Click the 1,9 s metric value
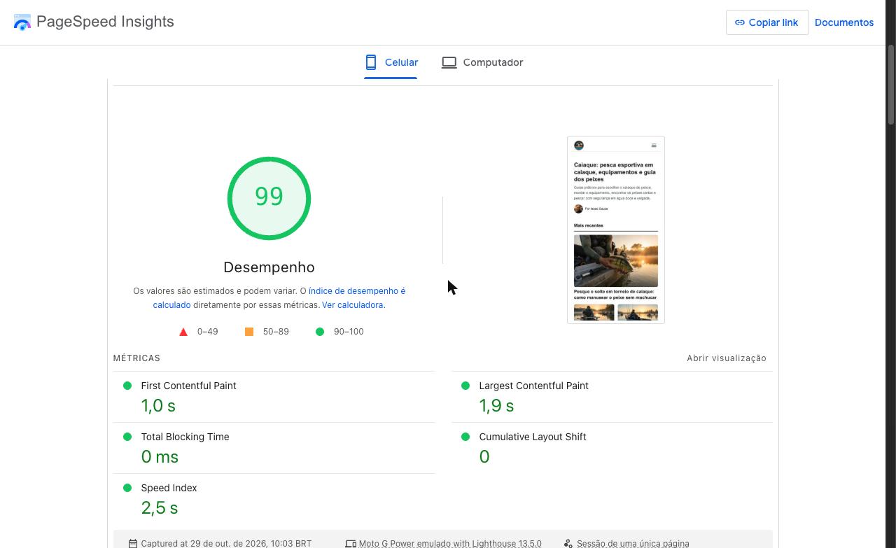The image size is (896, 548). (x=496, y=406)
